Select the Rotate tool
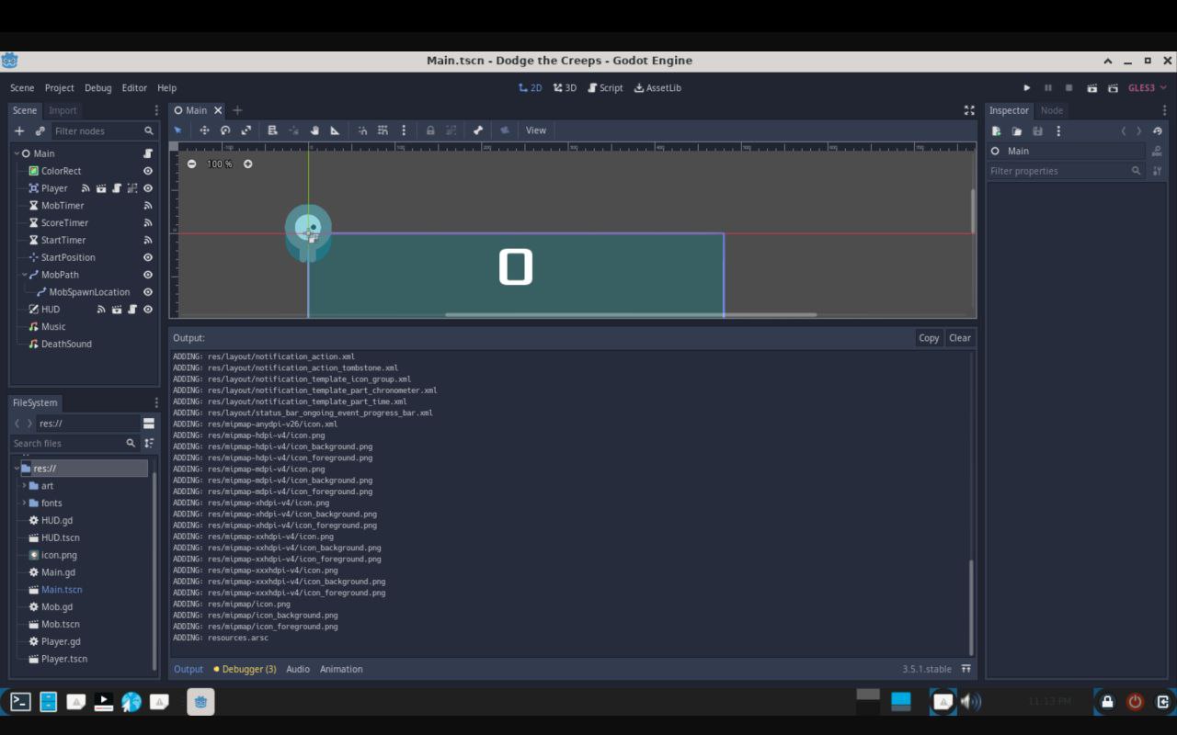The height and width of the screenshot is (735, 1177). coord(225,130)
